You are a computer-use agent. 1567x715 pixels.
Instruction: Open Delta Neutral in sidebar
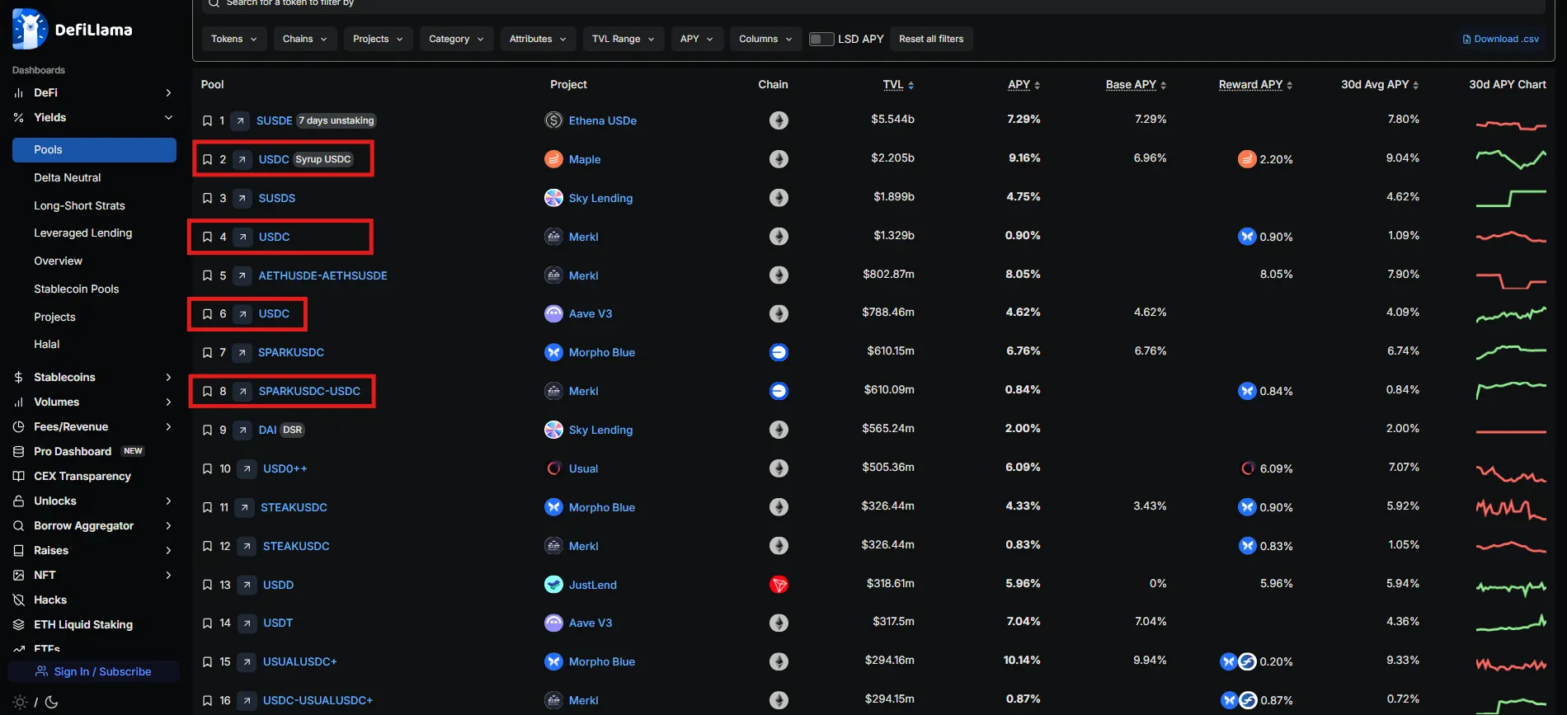(68, 177)
